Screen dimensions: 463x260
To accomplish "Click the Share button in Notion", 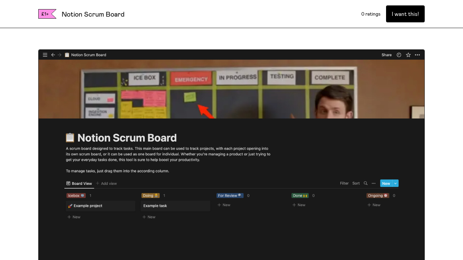I will [x=386, y=55].
